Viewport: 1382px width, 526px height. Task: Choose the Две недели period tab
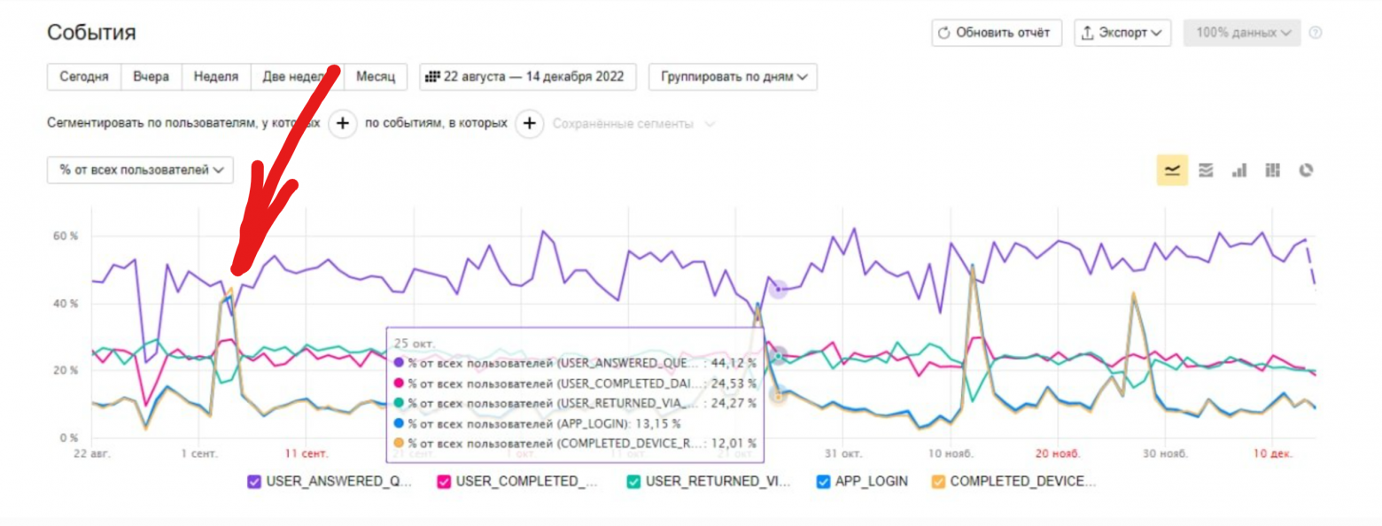[x=298, y=77]
